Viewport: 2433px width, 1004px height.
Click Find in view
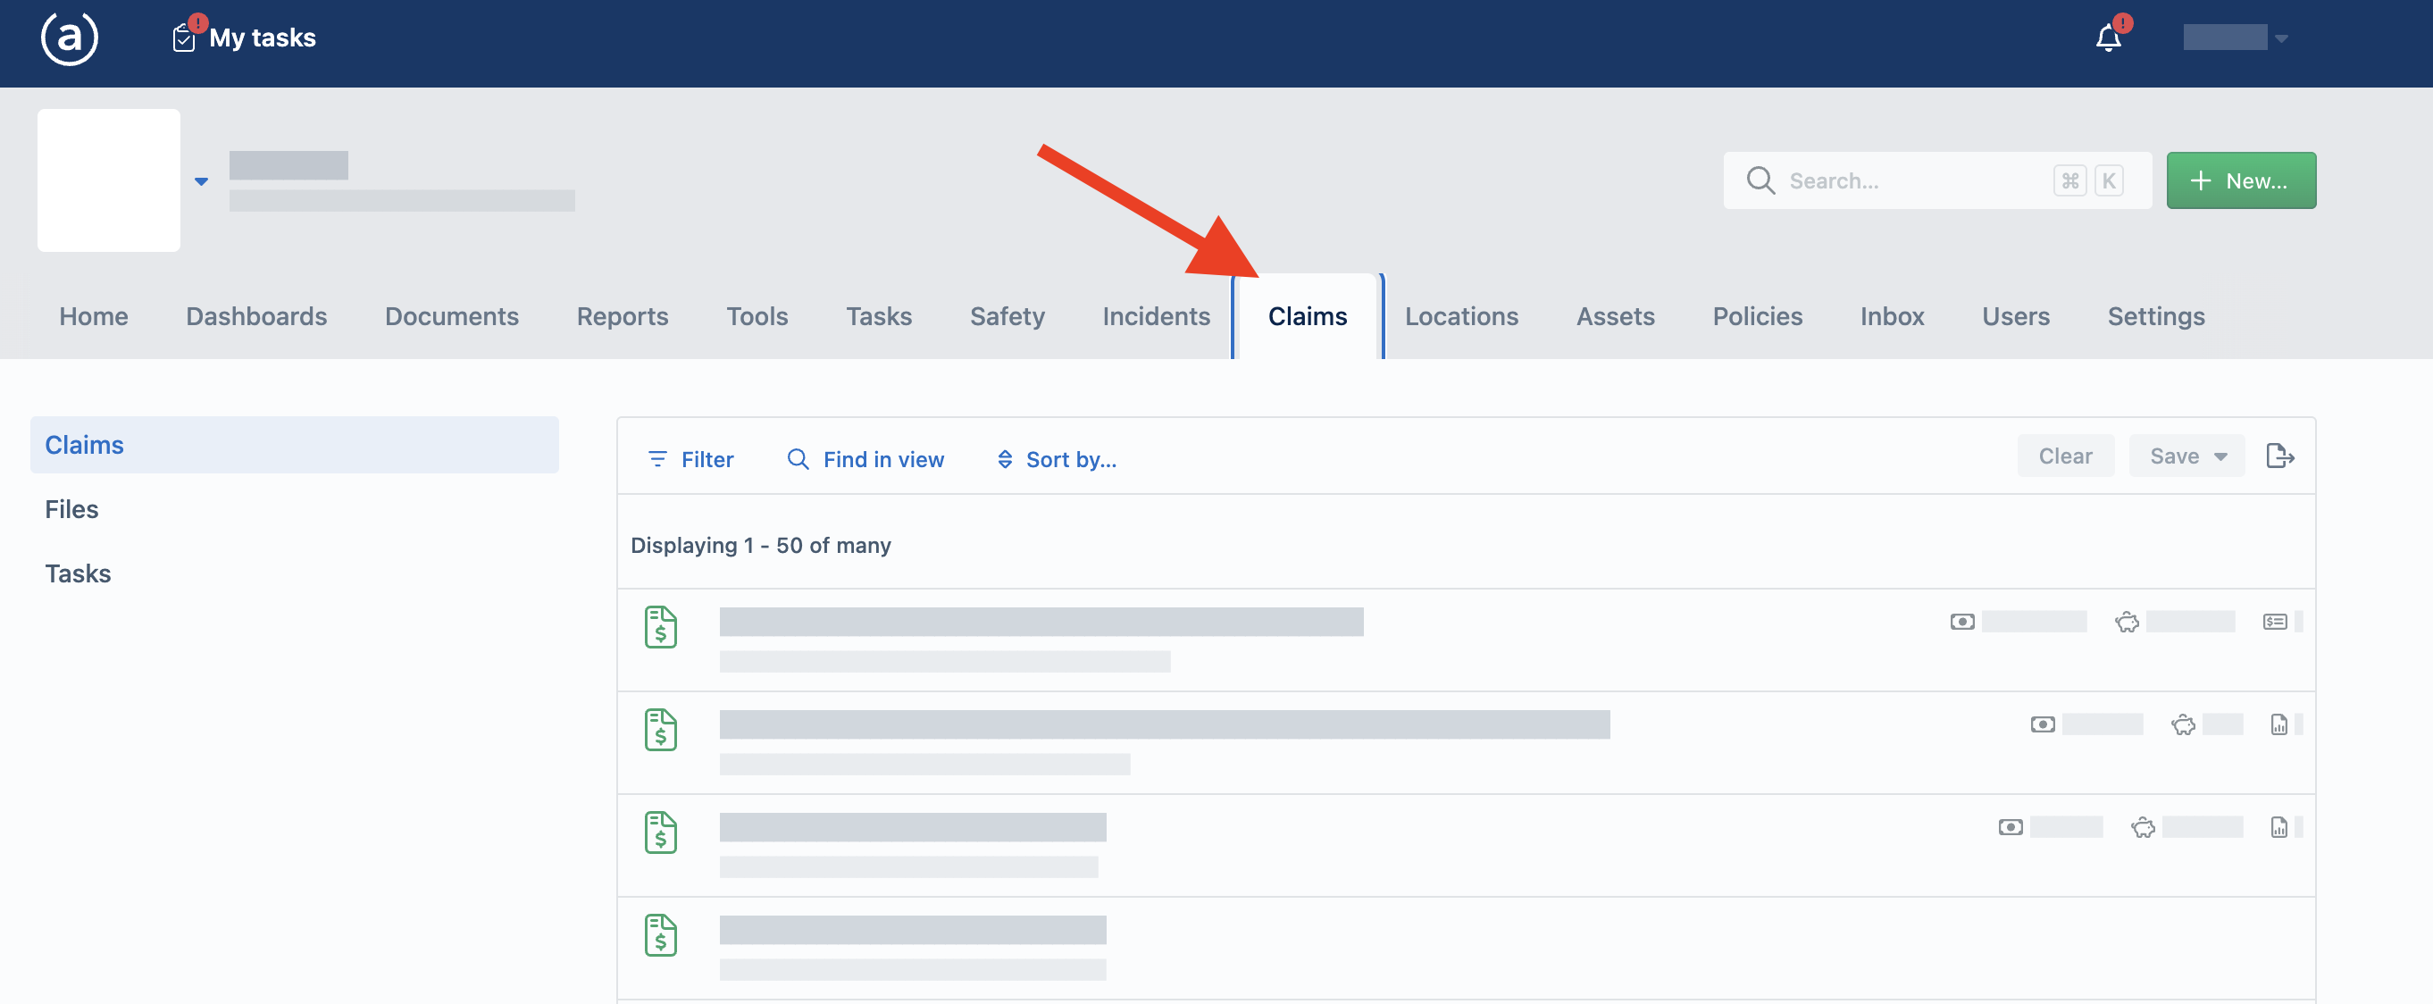[865, 459]
